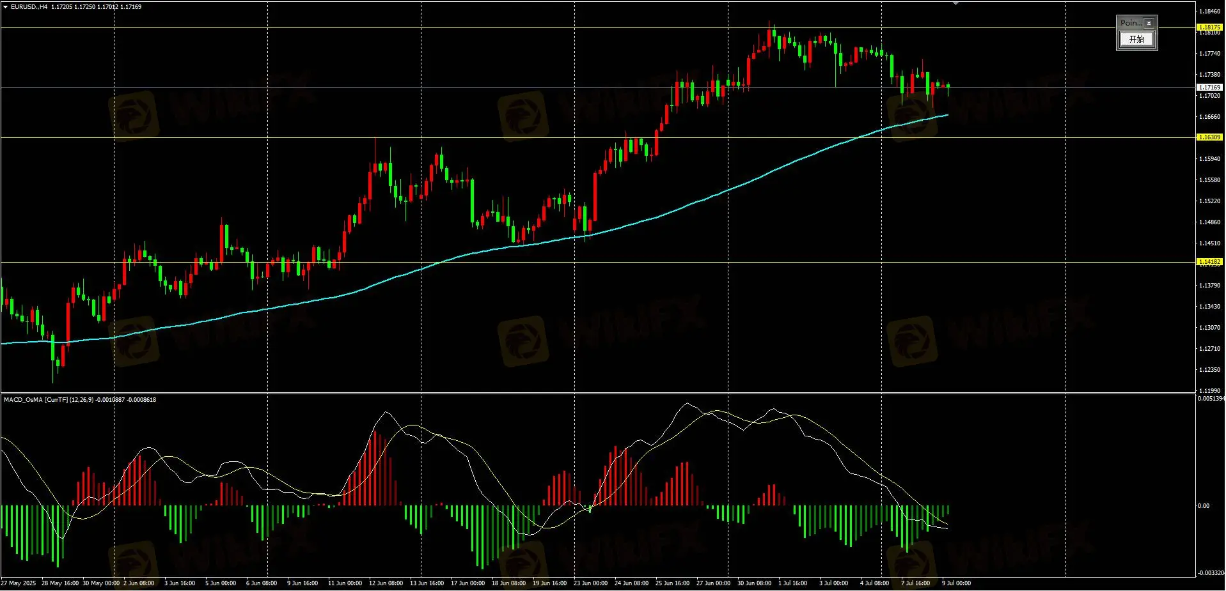Click the 3 Jul 00:00 time label

833,583
